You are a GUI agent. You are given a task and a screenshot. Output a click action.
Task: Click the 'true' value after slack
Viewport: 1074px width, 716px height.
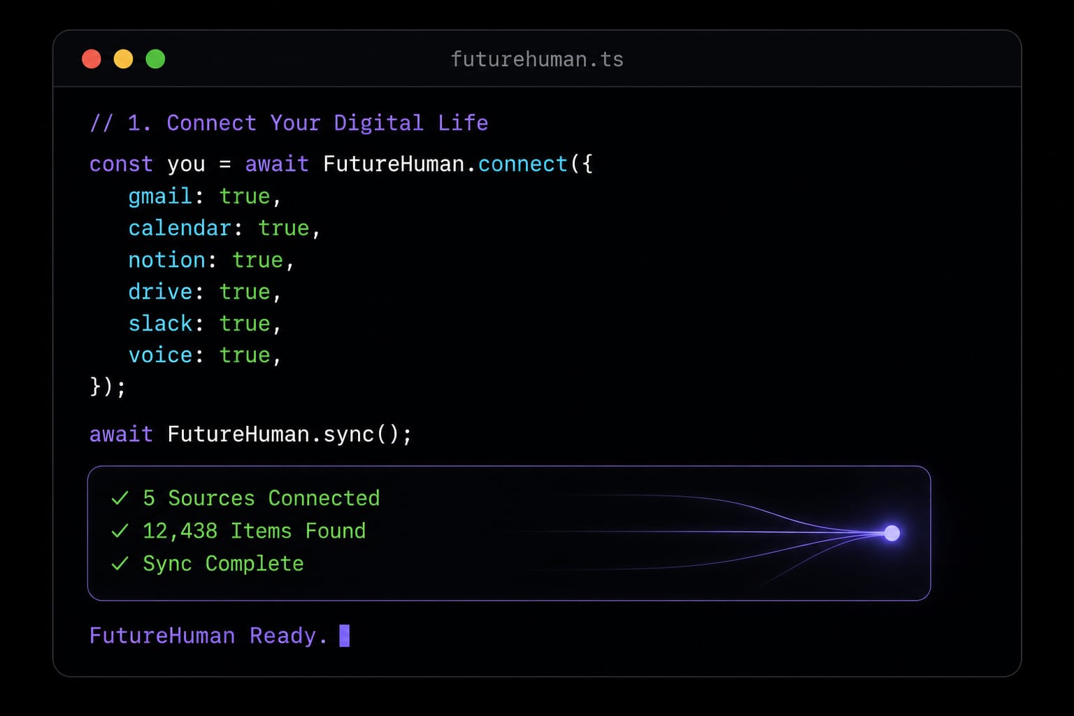pyautogui.click(x=245, y=324)
